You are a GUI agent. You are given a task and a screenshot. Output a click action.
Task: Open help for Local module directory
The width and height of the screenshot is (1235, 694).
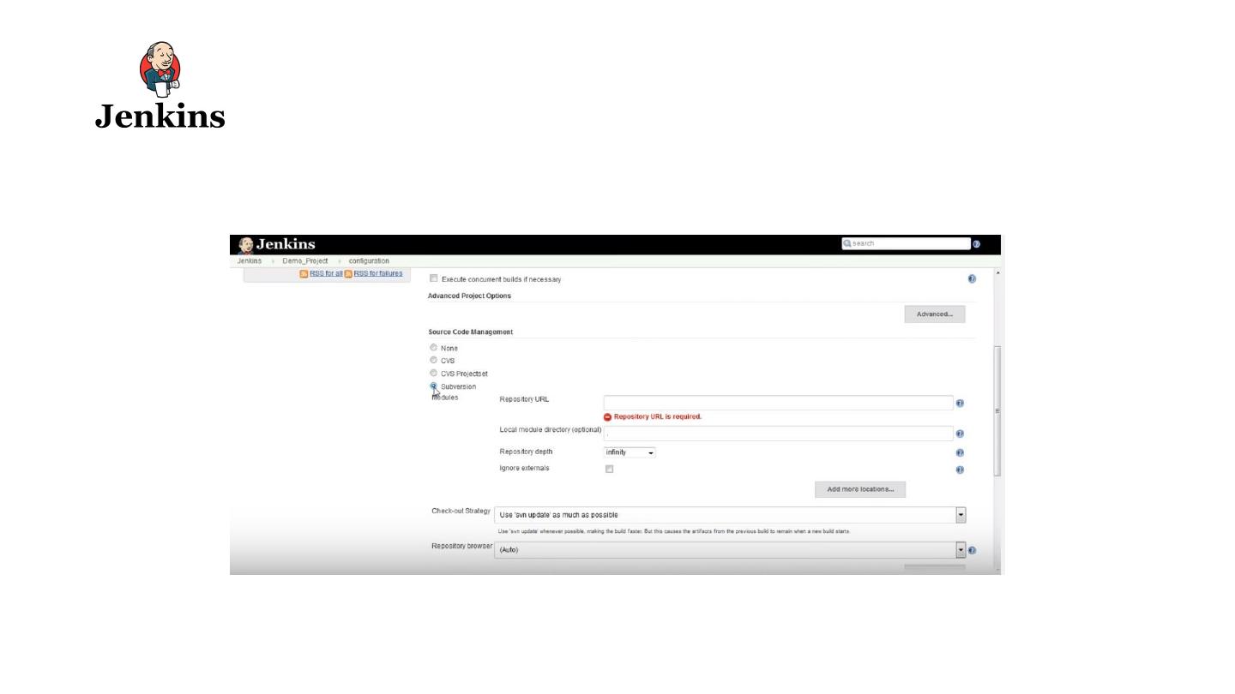(960, 434)
